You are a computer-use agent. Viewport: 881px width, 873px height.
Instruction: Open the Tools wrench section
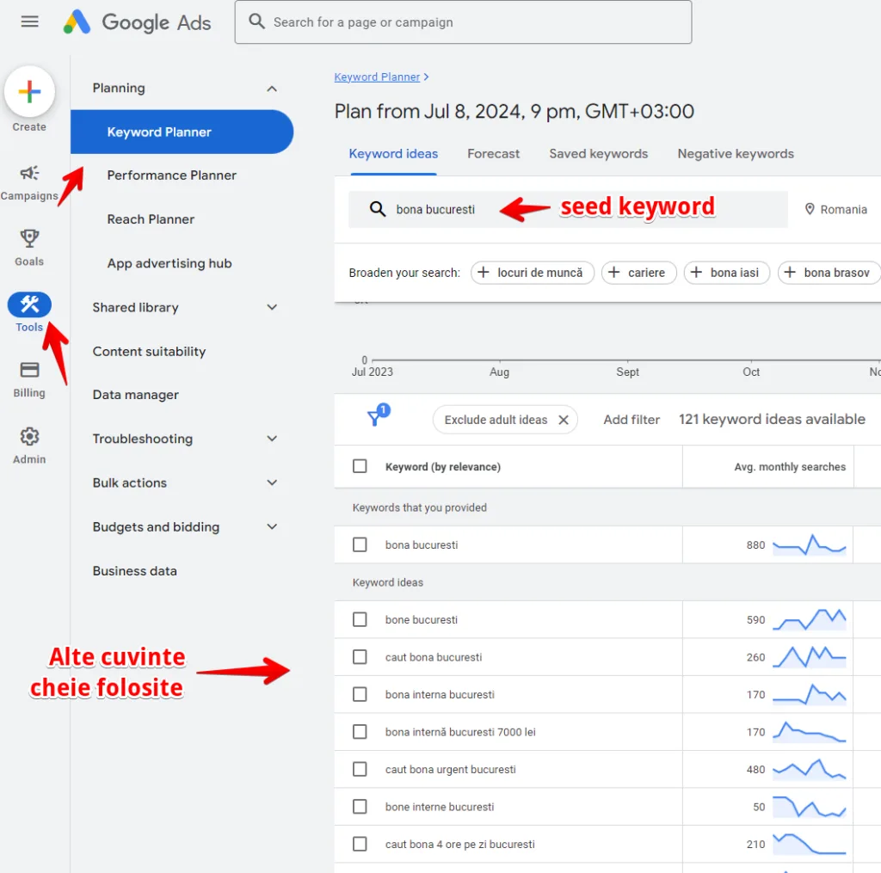(29, 311)
